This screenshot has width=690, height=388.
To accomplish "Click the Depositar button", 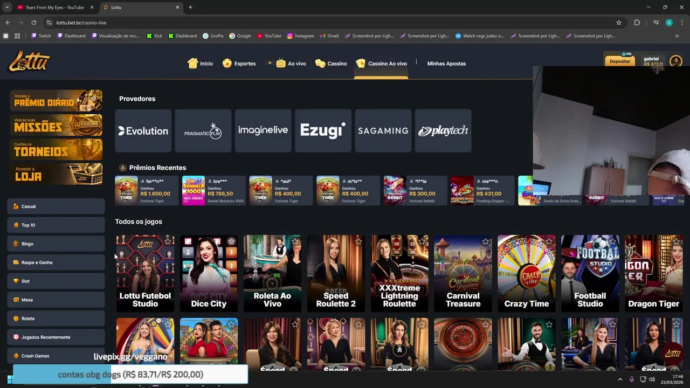I will point(620,61).
